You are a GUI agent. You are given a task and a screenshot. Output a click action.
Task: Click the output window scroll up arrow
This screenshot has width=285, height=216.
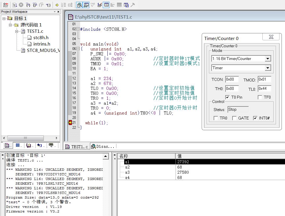click(106, 156)
